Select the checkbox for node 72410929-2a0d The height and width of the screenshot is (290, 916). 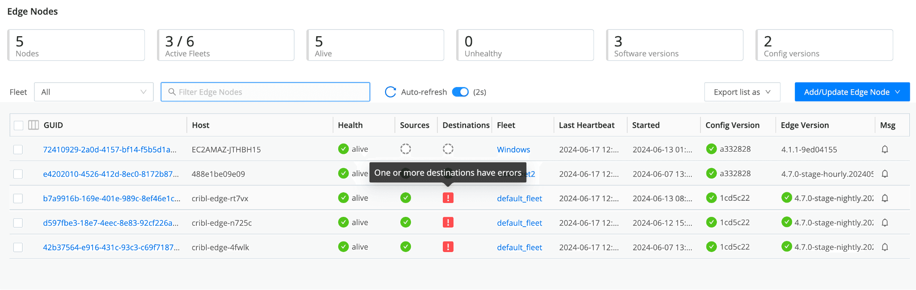[18, 149]
